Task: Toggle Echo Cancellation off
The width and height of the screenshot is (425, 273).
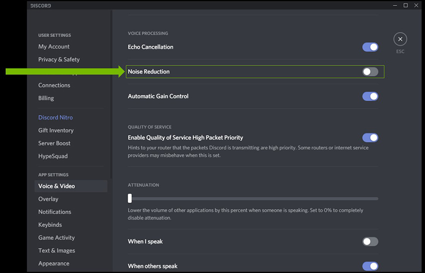Action: [370, 47]
